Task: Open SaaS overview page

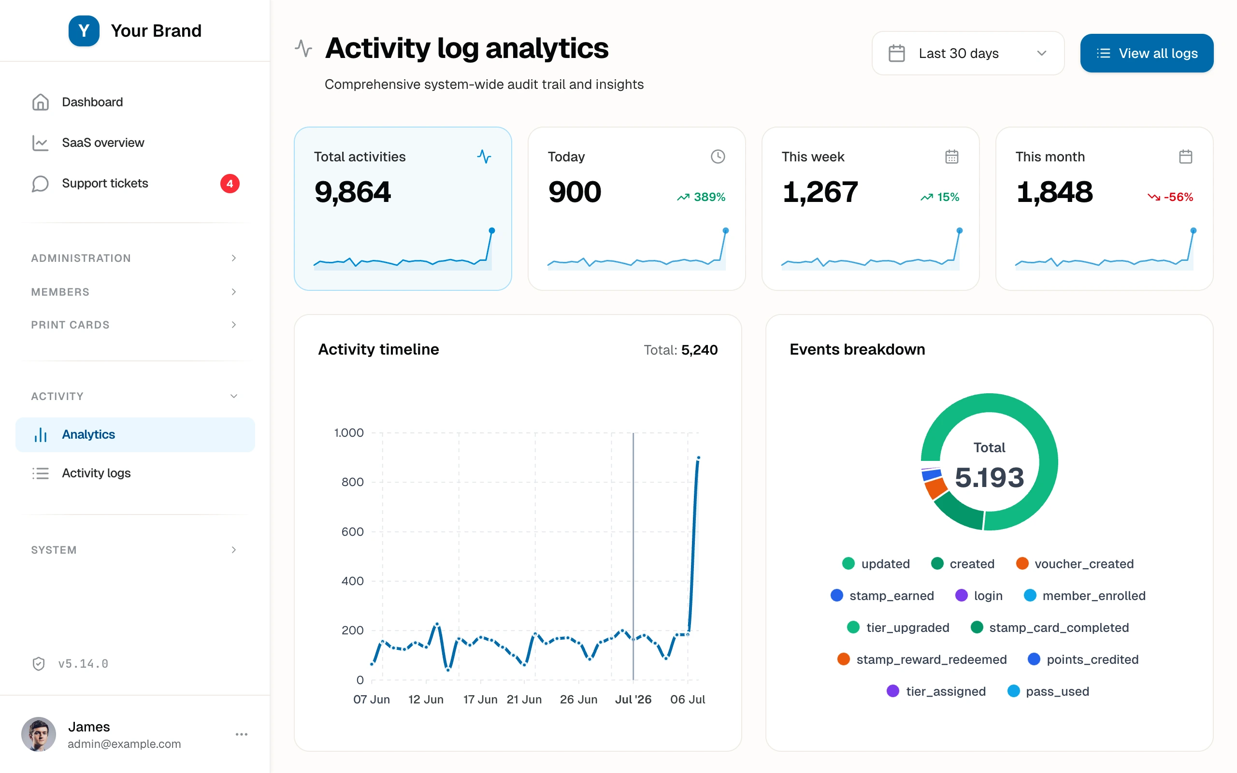Action: coord(135,143)
